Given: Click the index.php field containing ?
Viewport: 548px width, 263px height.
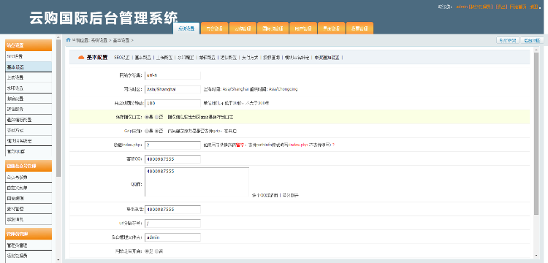Looking at the screenshot, I should tap(172, 145).
